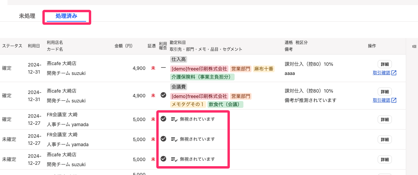Click 金額（円）column header
Screen dimensions: 418x175
tap(123, 46)
